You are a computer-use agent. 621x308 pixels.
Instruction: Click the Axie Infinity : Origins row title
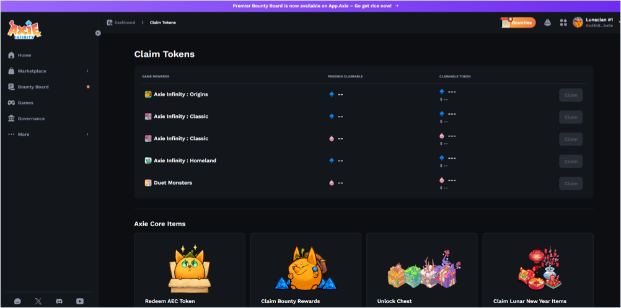181,95
